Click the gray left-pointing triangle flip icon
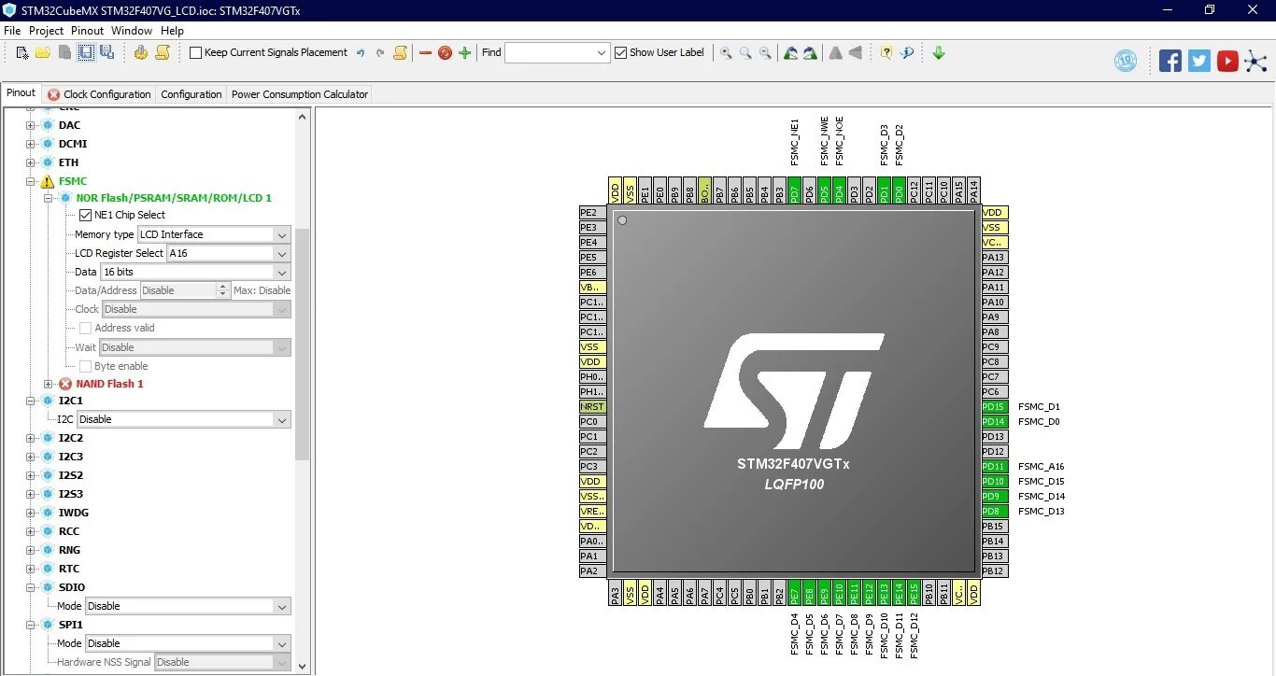The image size is (1276, 676). pyautogui.click(x=855, y=53)
